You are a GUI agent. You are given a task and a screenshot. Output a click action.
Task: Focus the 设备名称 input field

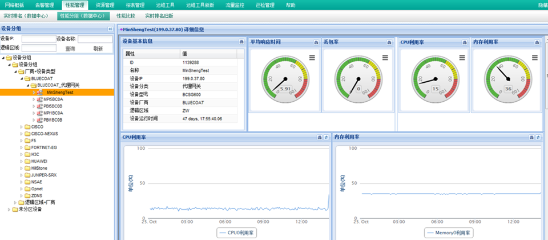tap(95, 39)
